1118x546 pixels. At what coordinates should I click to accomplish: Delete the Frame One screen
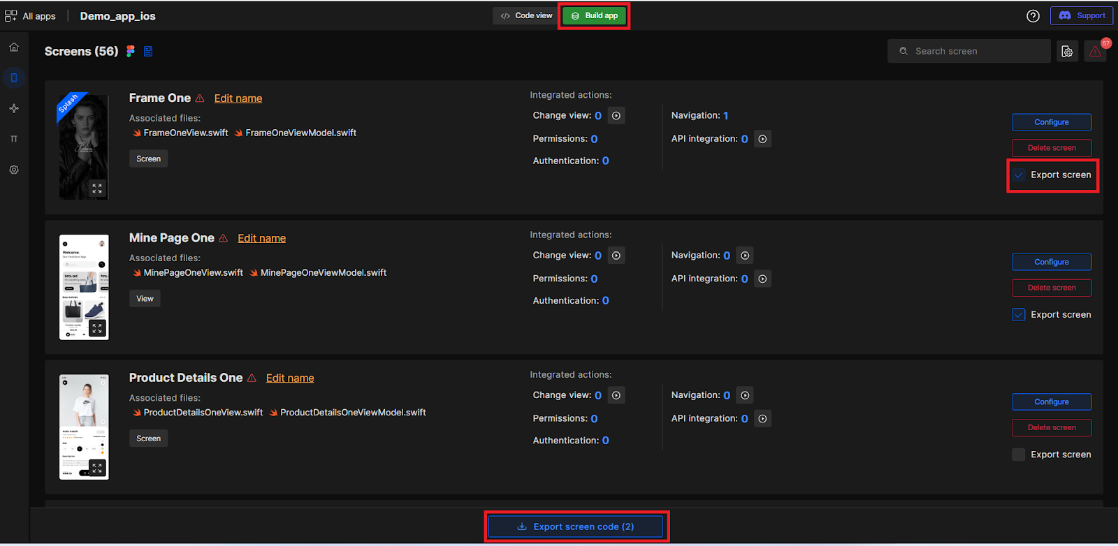click(1051, 148)
